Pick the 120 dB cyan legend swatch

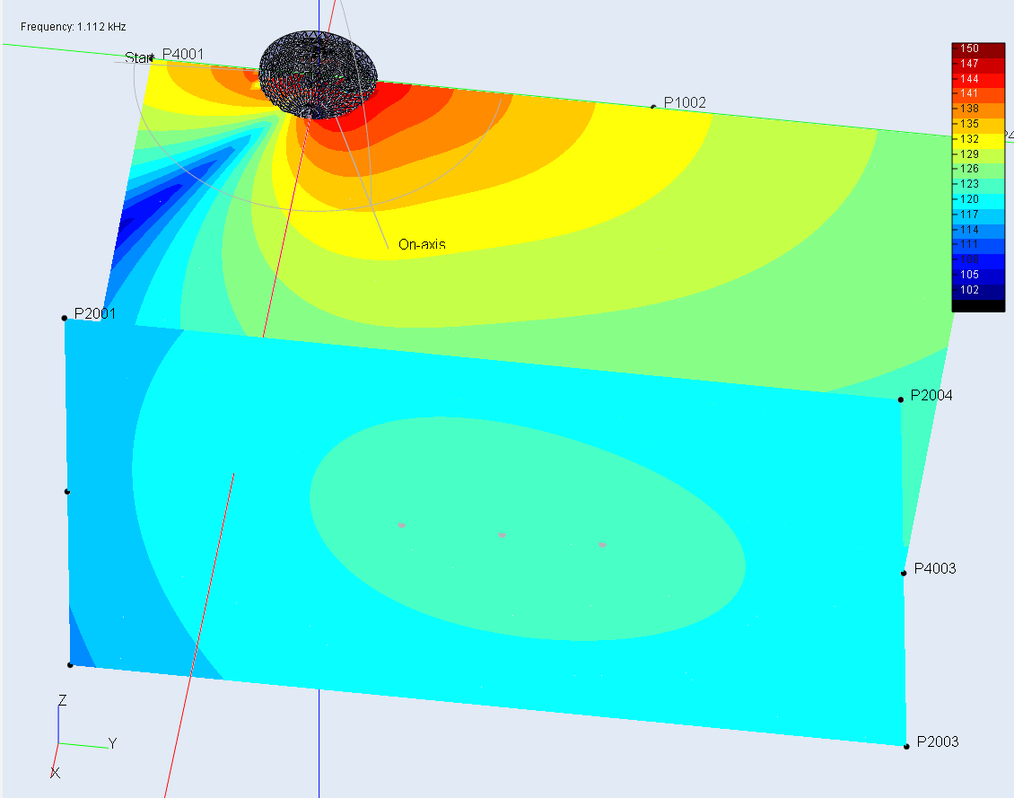[978, 199]
